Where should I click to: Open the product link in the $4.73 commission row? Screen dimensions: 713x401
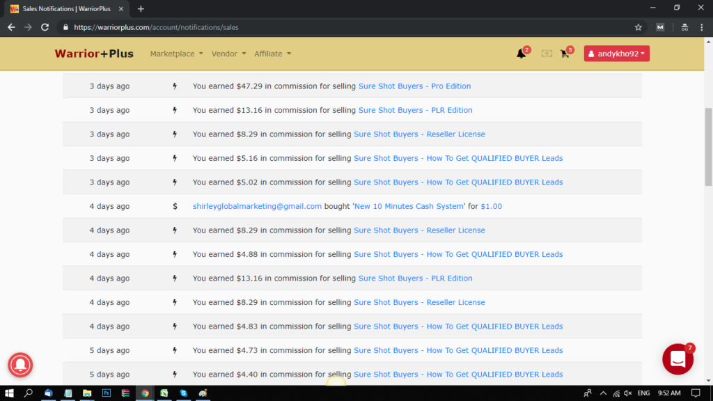458,350
